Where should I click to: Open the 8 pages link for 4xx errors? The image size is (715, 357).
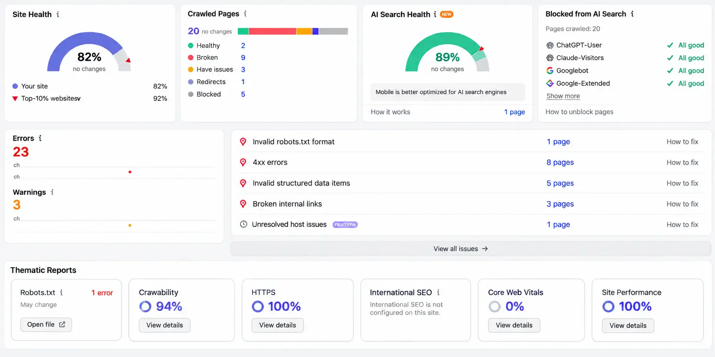point(560,163)
